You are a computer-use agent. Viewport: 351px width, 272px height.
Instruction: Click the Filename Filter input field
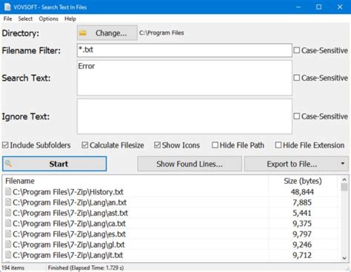click(x=185, y=50)
